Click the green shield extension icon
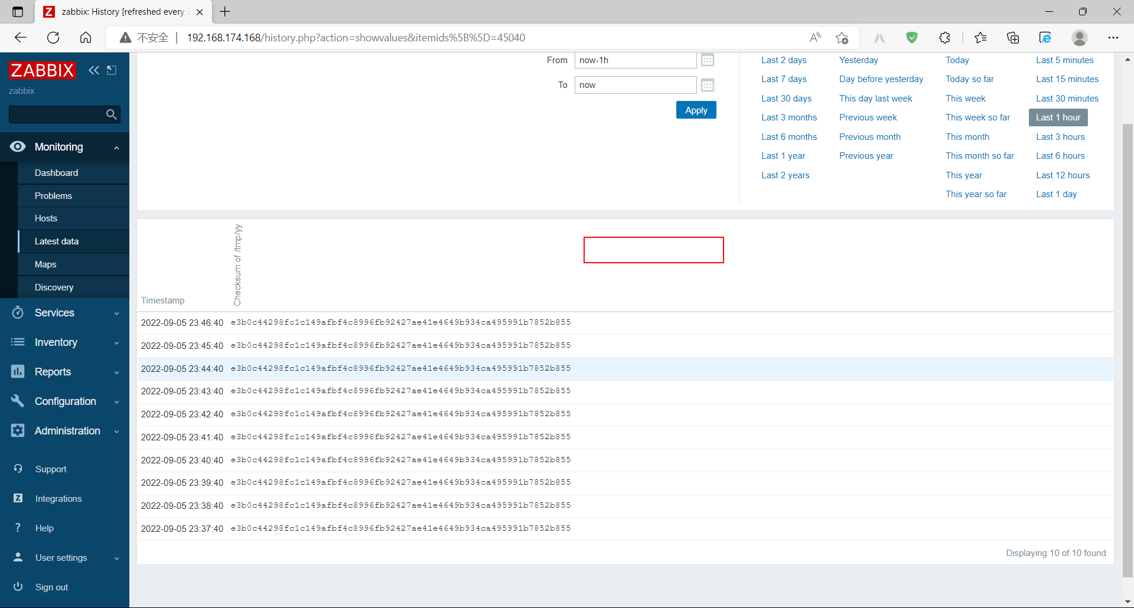Viewport: 1134px width, 608px height. (912, 38)
